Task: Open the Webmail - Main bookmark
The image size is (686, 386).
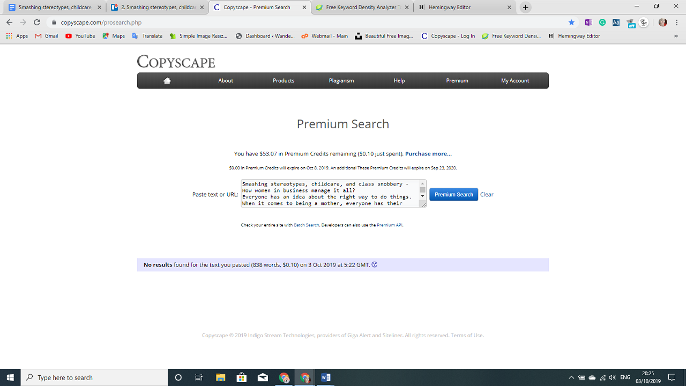Action: pyautogui.click(x=325, y=36)
